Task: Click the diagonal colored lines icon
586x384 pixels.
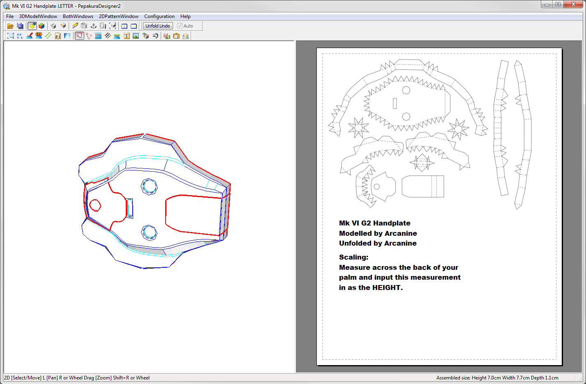Action: click(108, 36)
